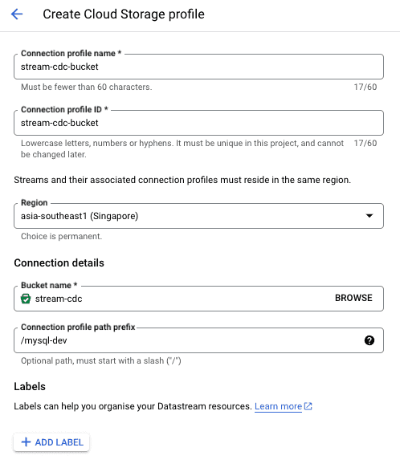Edit the Connection profile path prefix field

pos(198,340)
